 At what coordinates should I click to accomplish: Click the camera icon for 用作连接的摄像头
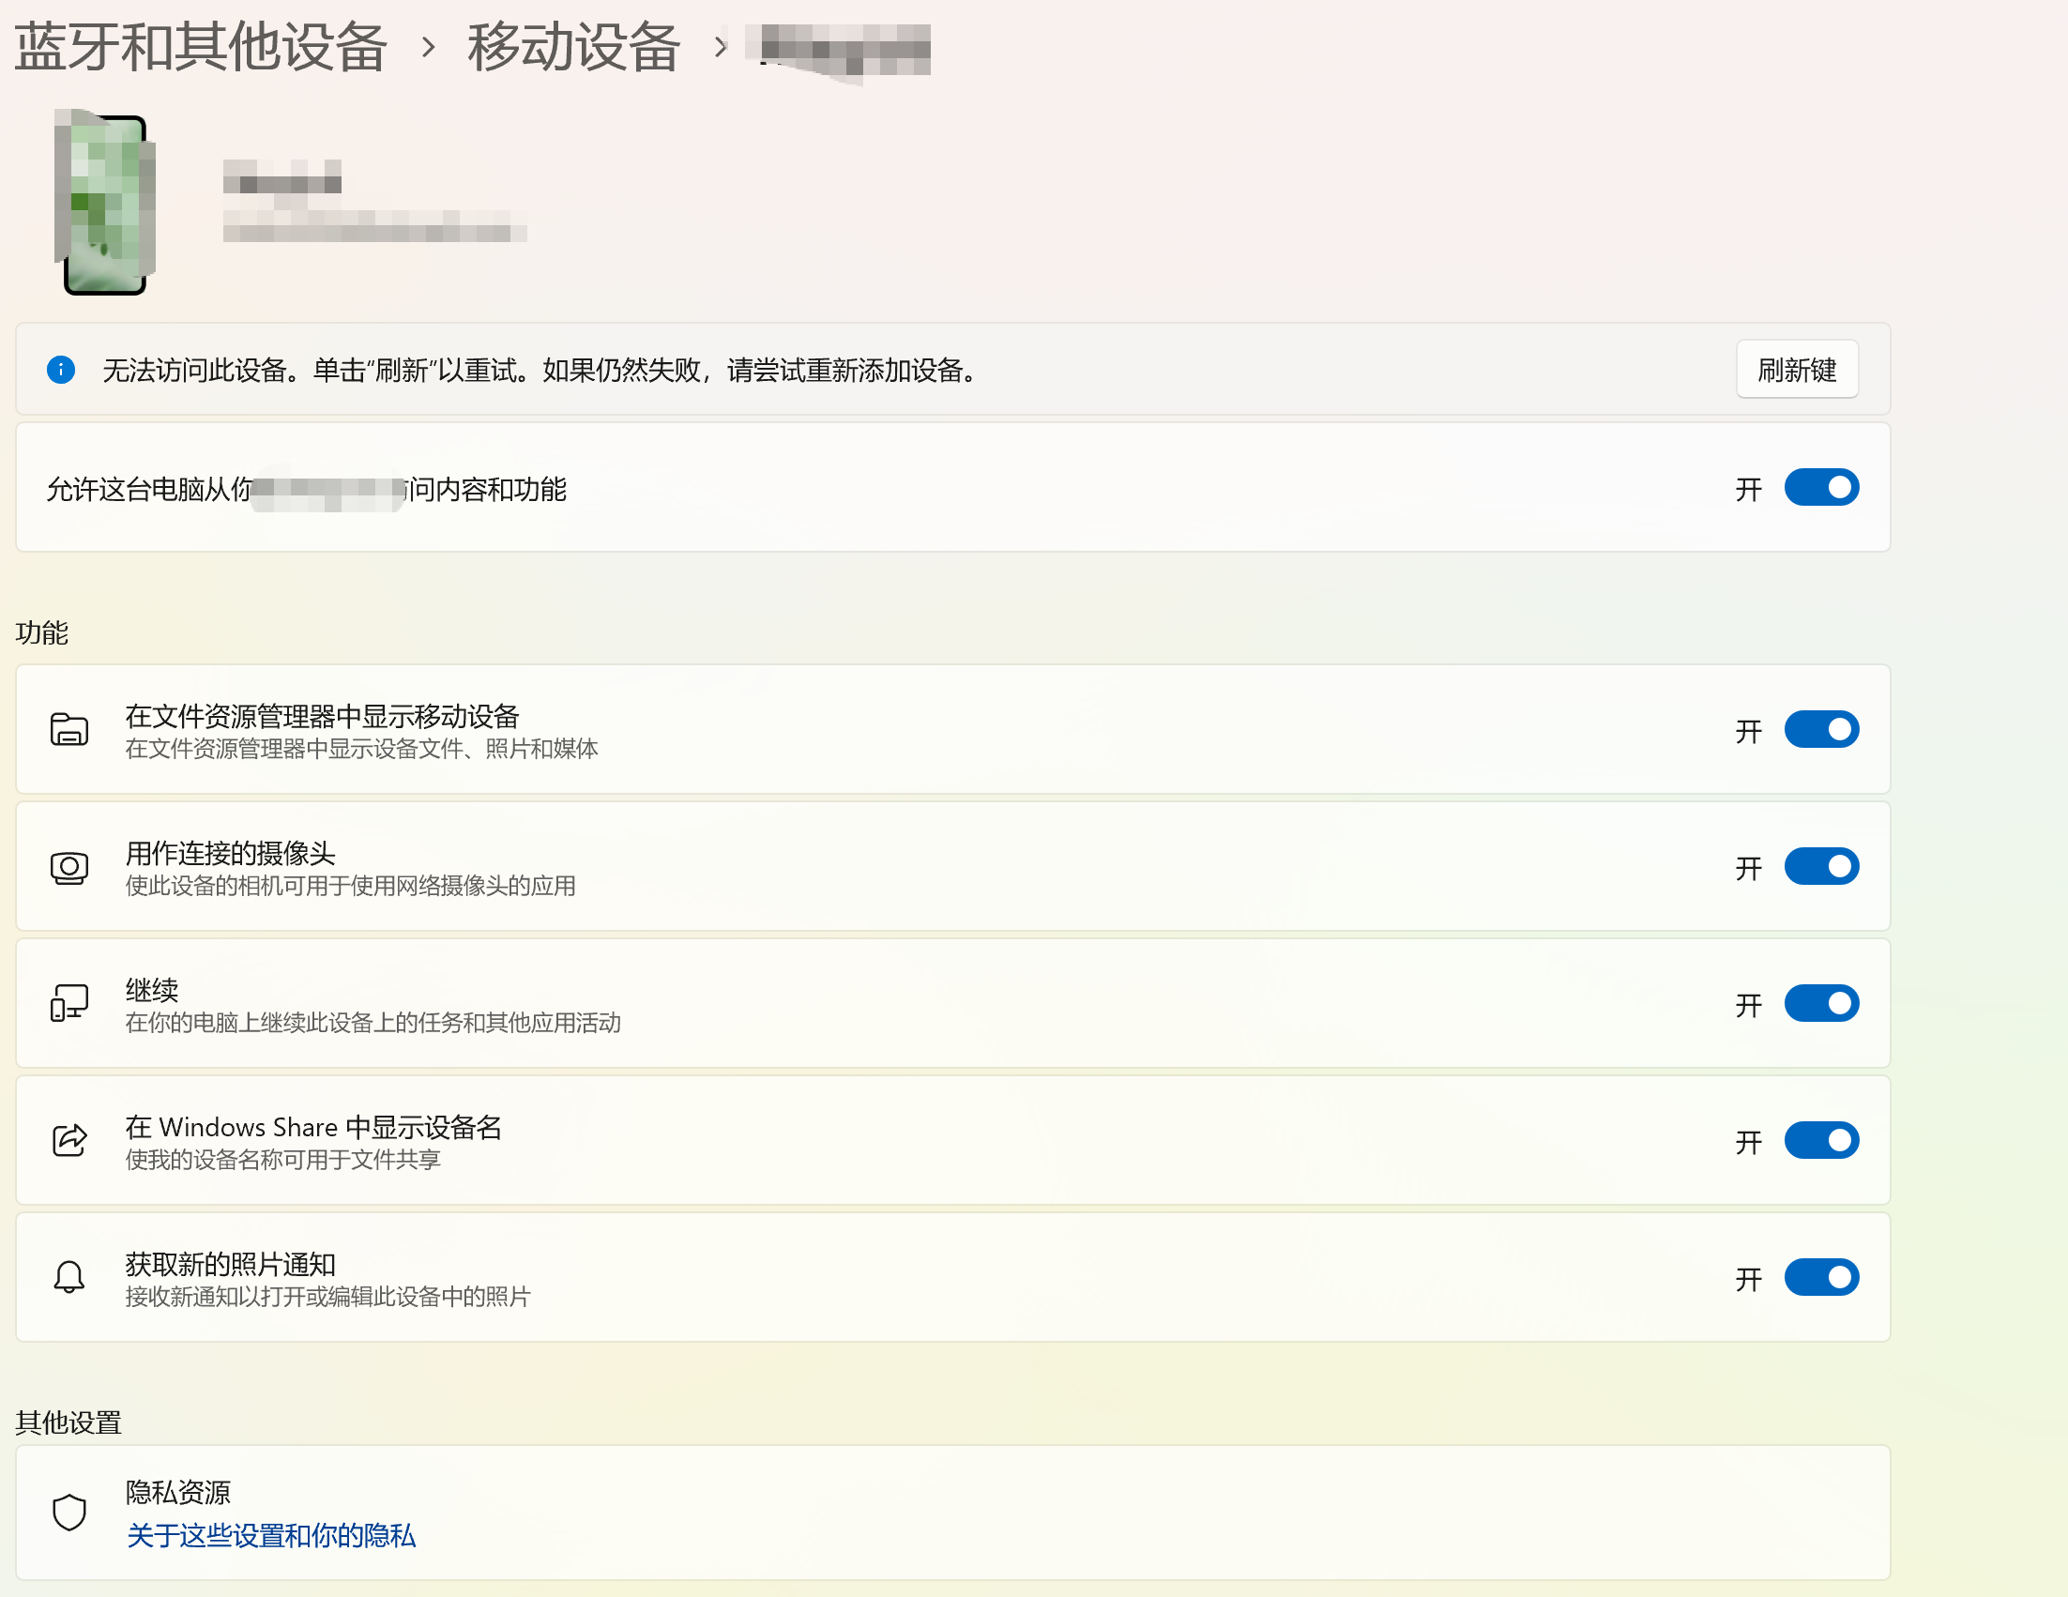(69, 867)
